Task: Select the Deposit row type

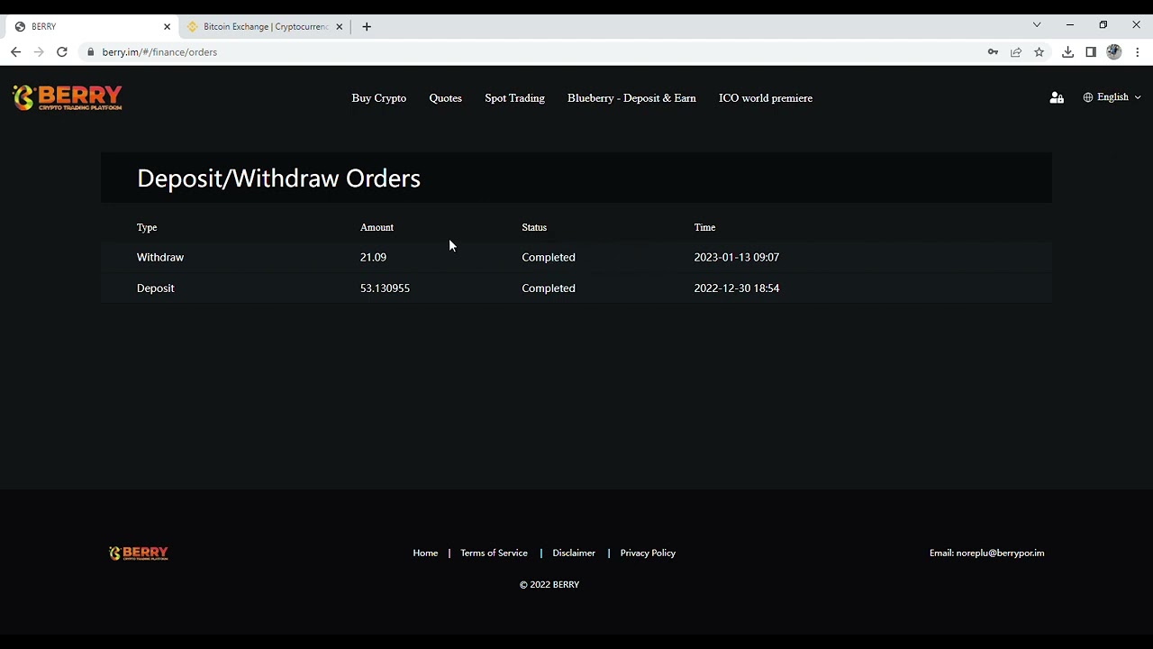Action: pyautogui.click(x=156, y=288)
